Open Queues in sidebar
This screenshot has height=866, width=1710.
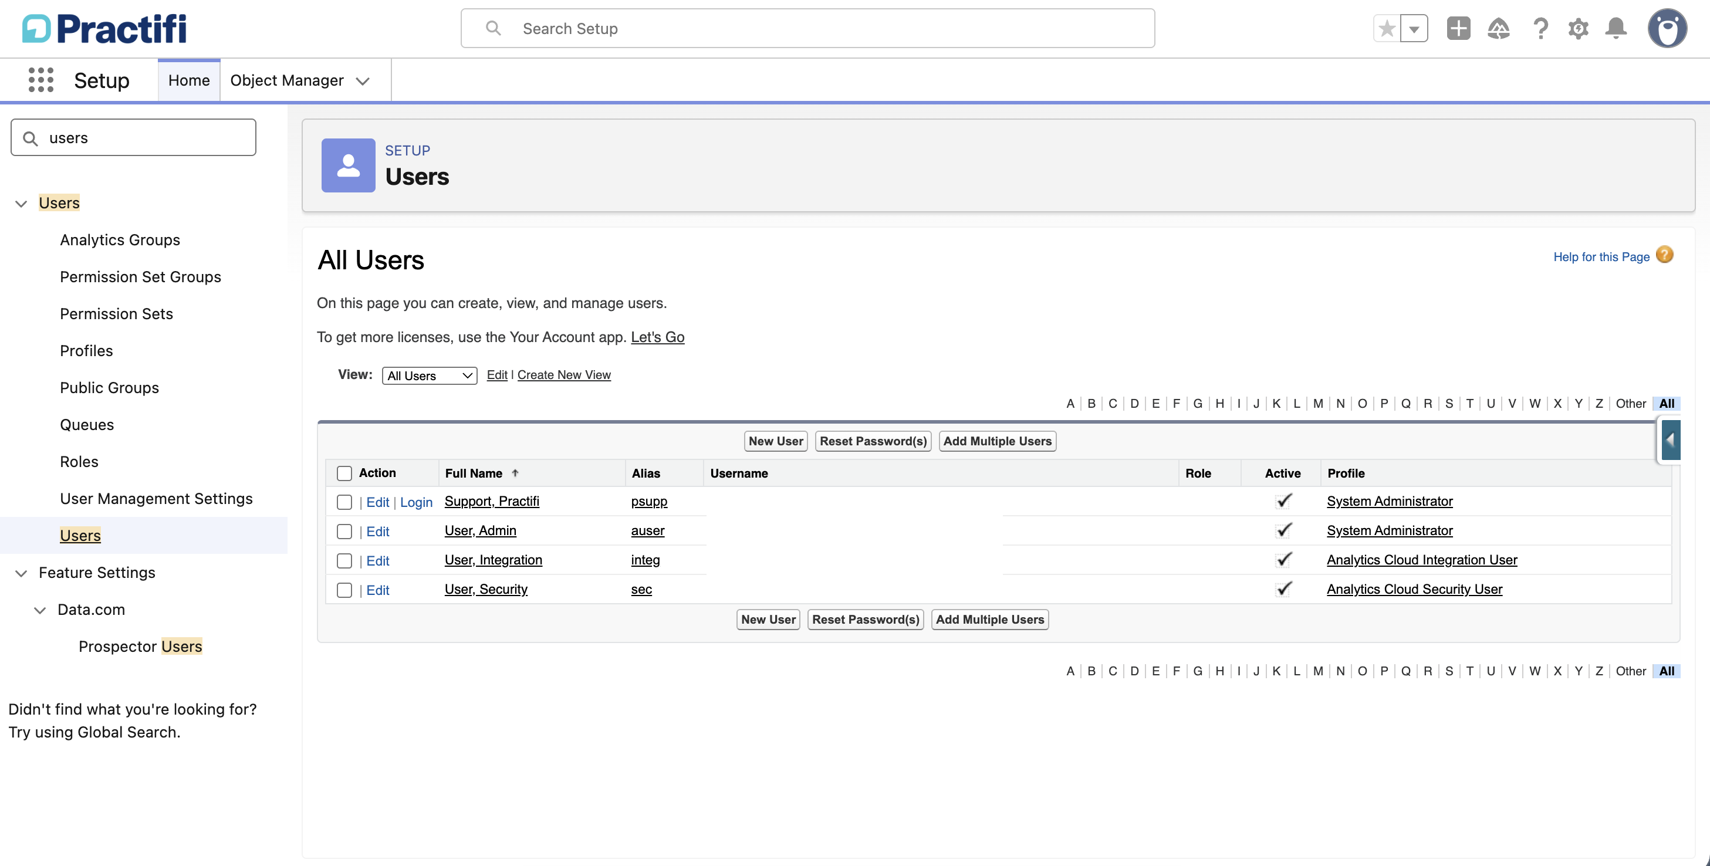pyautogui.click(x=86, y=425)
